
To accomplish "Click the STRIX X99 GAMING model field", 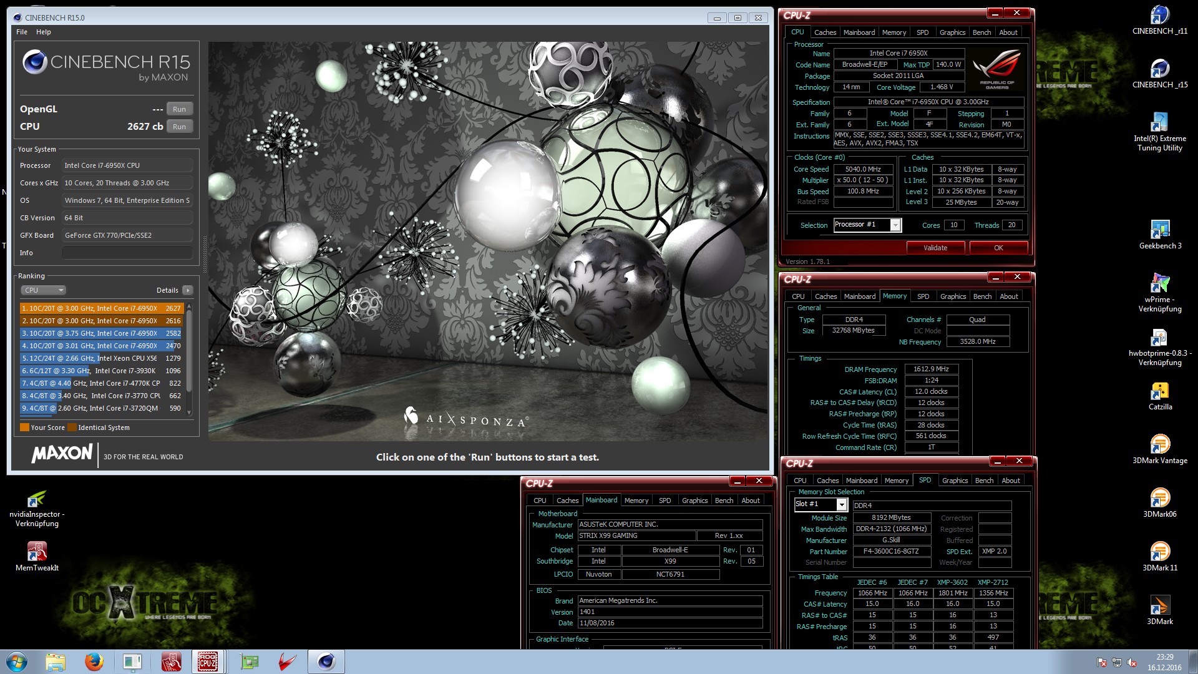I will [x=636, y=535].
